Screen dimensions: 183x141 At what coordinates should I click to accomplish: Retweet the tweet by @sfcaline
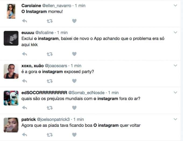click(x=50, y=54)
